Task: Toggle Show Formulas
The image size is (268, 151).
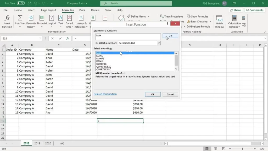Action: pos(198,17)
